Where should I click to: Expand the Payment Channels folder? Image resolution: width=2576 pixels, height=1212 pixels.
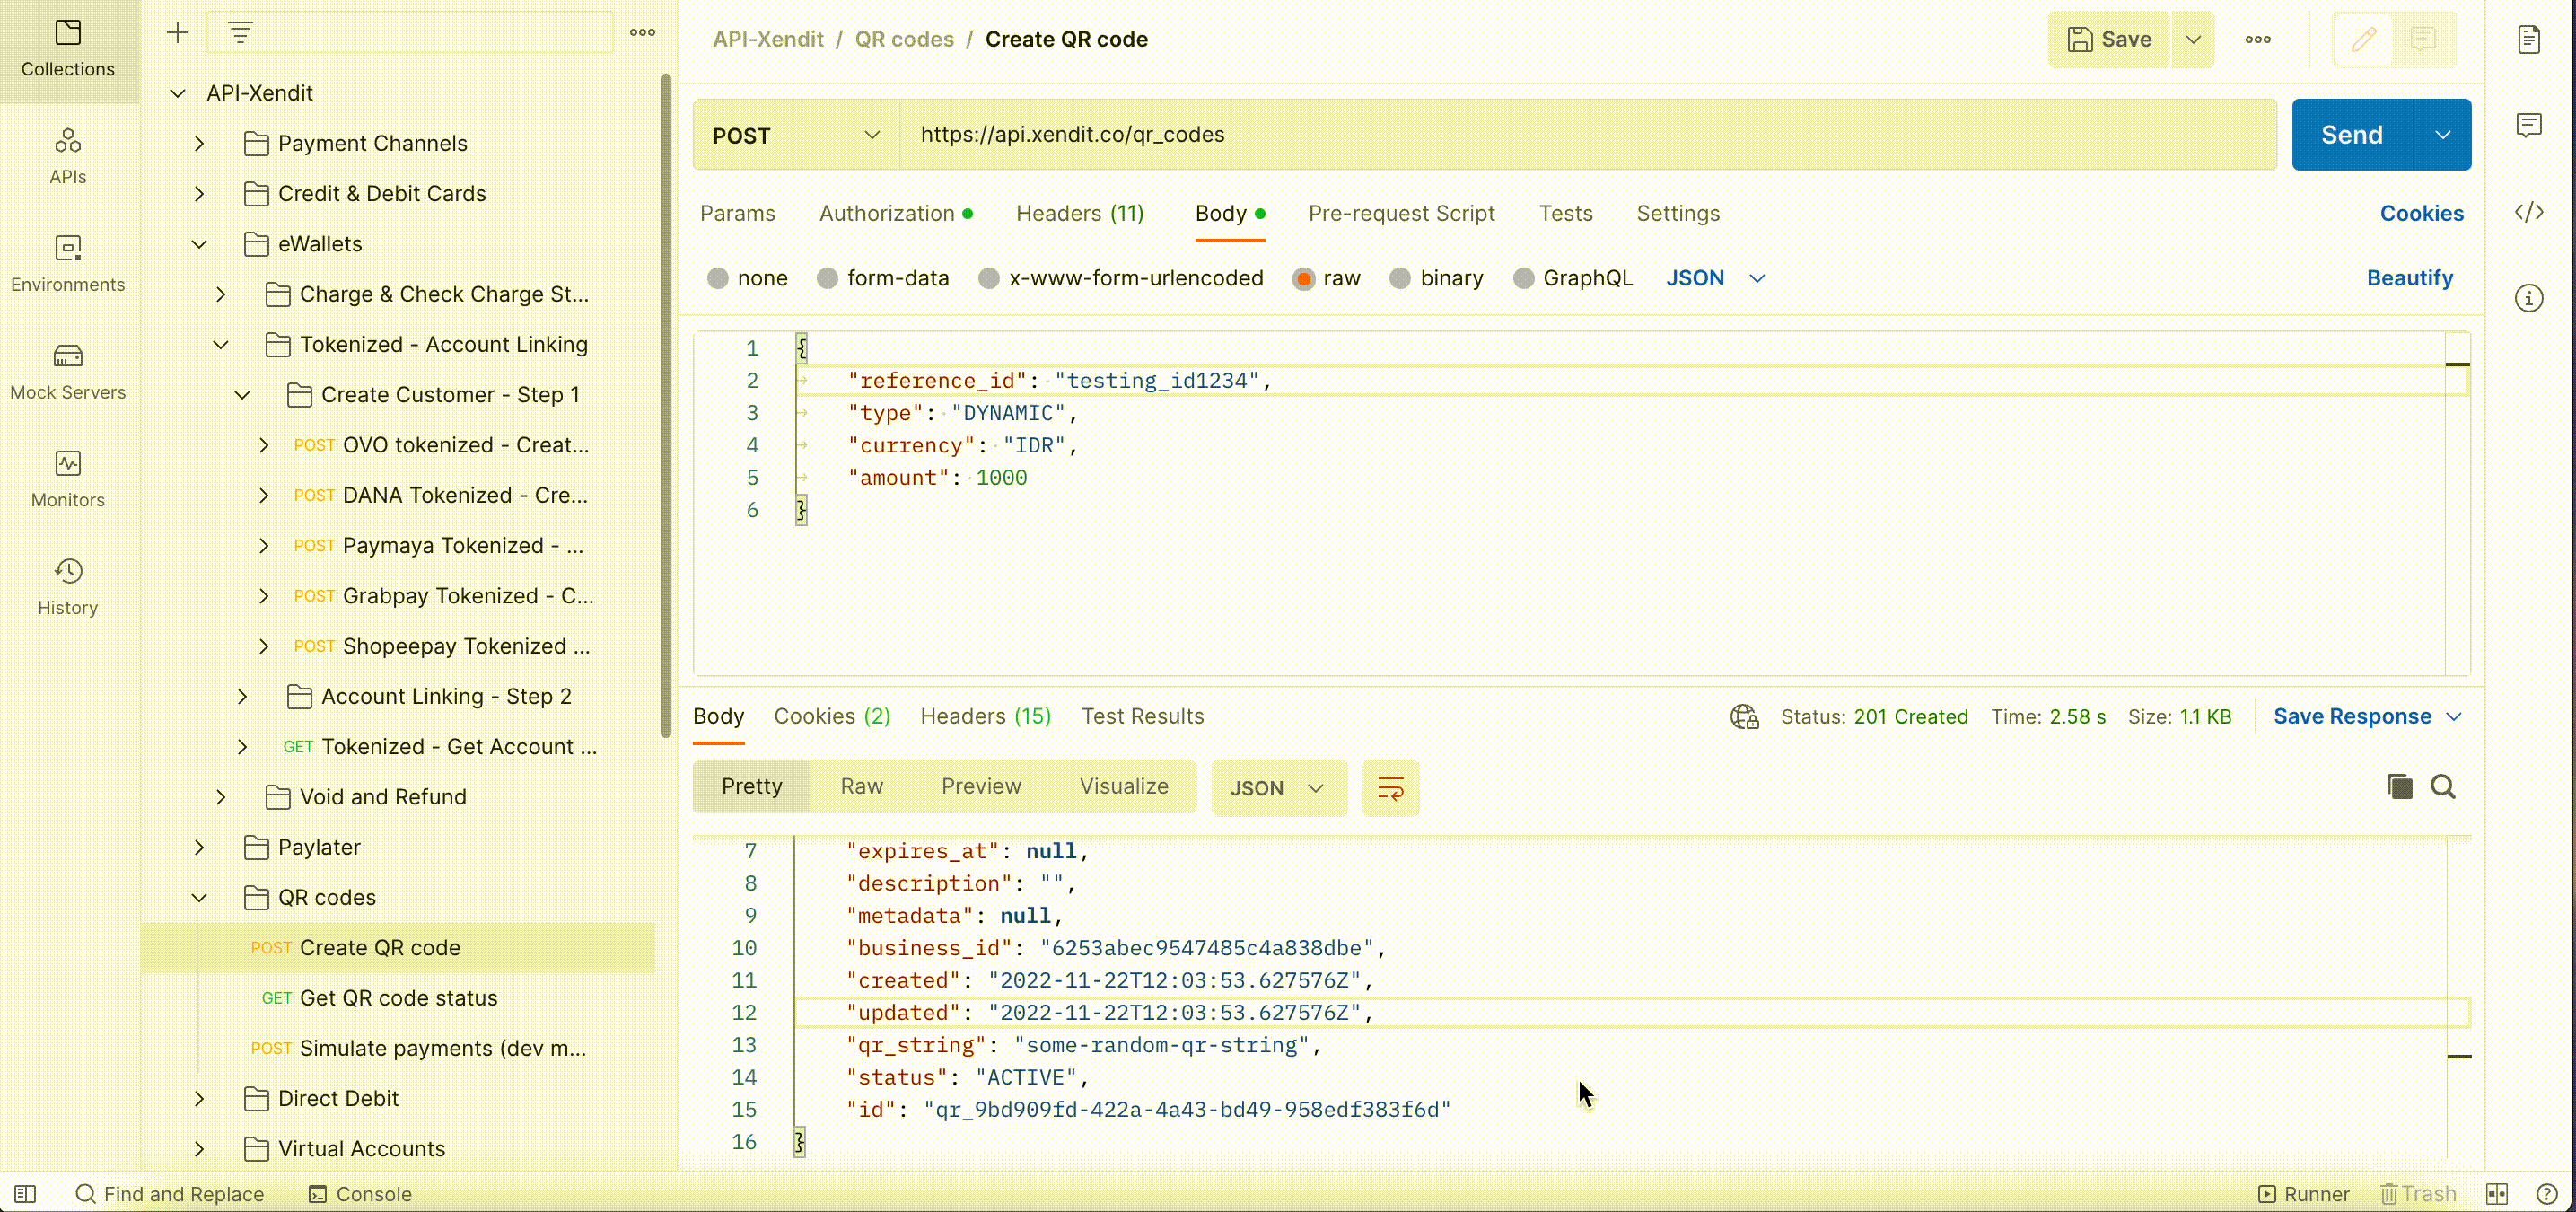pyautogui.click(x=199, y=144)
